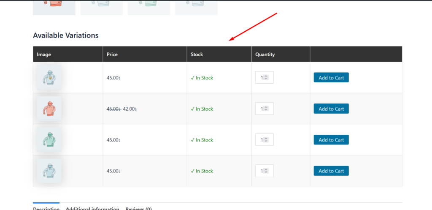Add the first row variation to cart
Screen dimensions: 432x210
point(331,78)
